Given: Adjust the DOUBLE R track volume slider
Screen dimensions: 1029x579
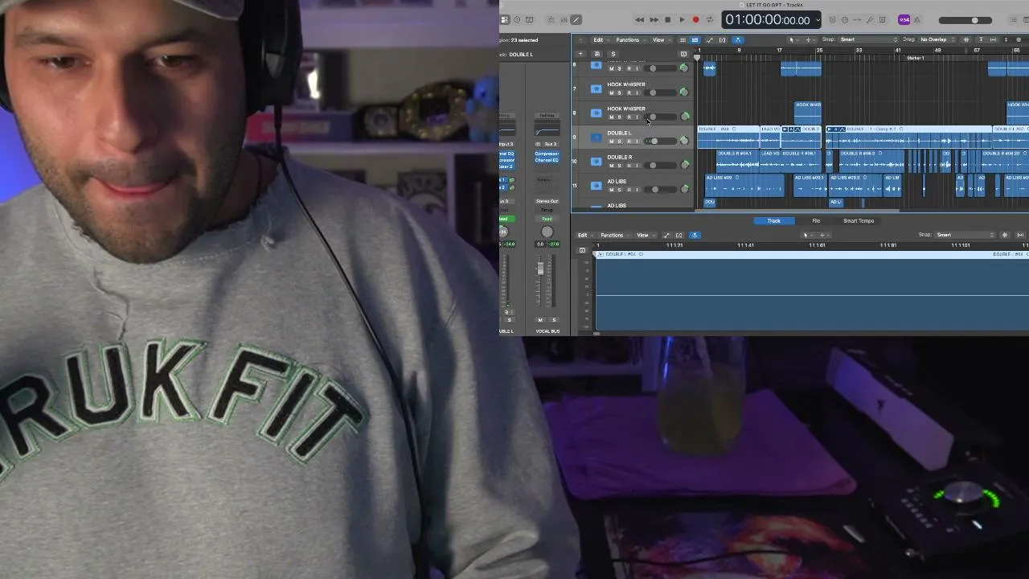Looking at the screenshot, I should 662,166.
